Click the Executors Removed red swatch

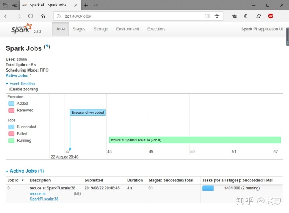[x=11, y=110]
